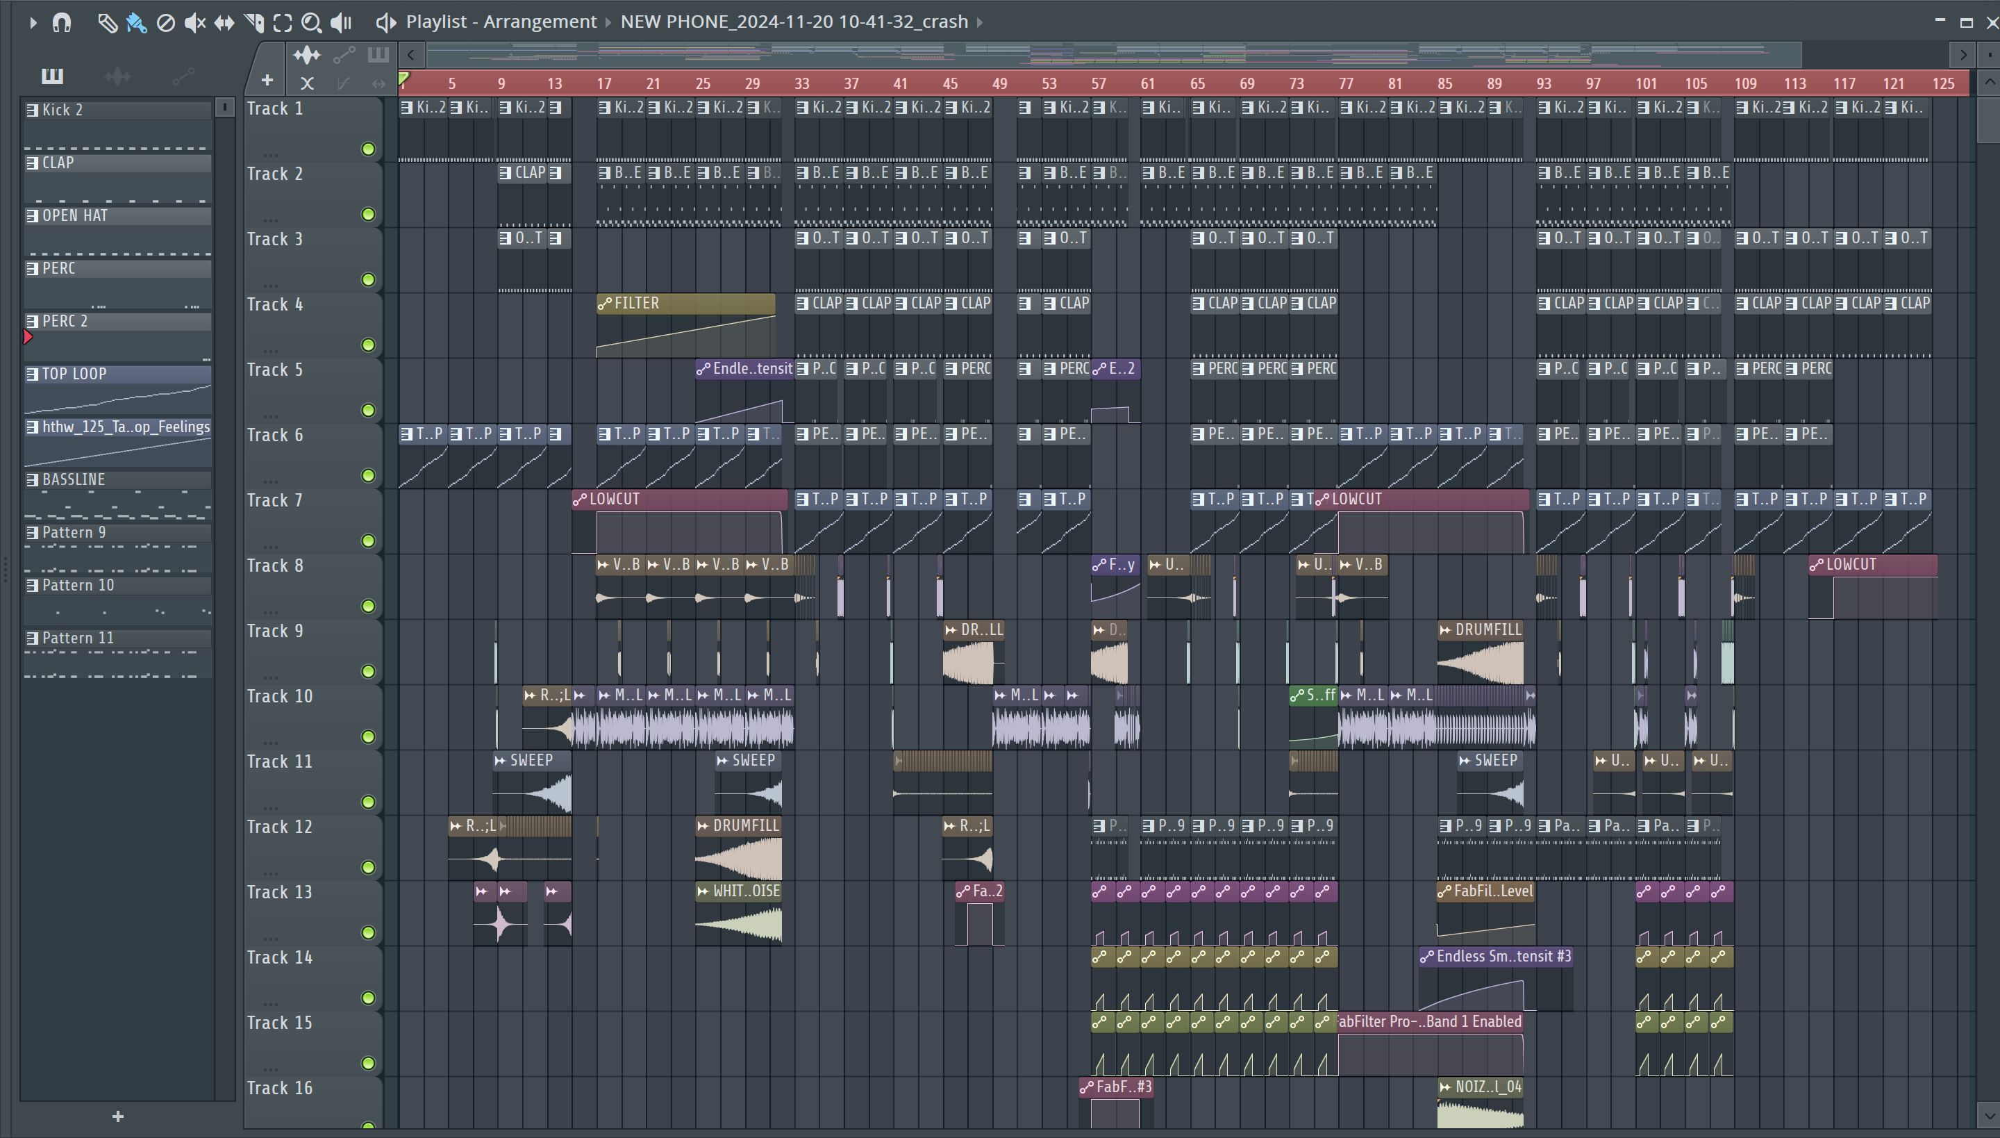Mute Track 15 using its green LED
Viewport: 2000px width, 1138px height.
tap(368, 1063)
